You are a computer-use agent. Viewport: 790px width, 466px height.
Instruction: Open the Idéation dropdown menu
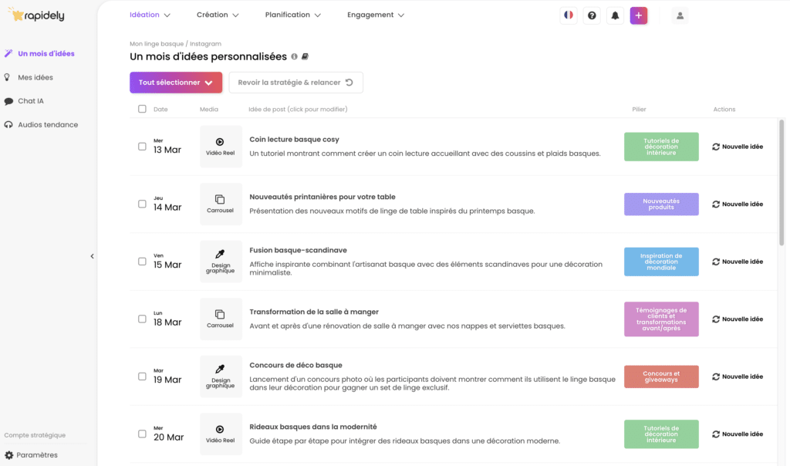point(150,15)
